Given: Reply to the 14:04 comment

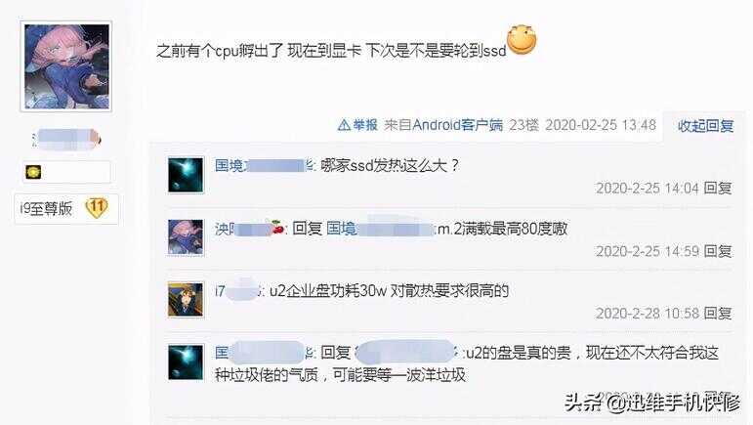Looking at the screenshot, I should tap(718, 189).
